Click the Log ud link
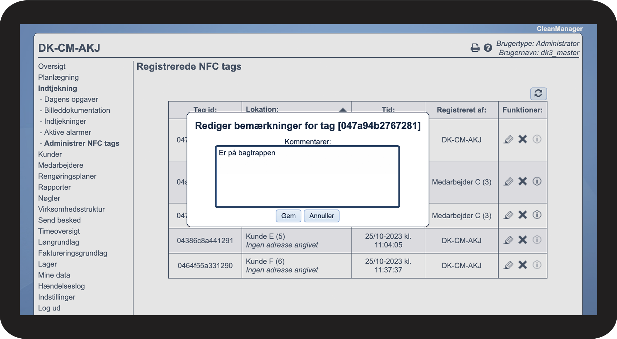This screenshot has width=617, height=339. coord(49,308)
